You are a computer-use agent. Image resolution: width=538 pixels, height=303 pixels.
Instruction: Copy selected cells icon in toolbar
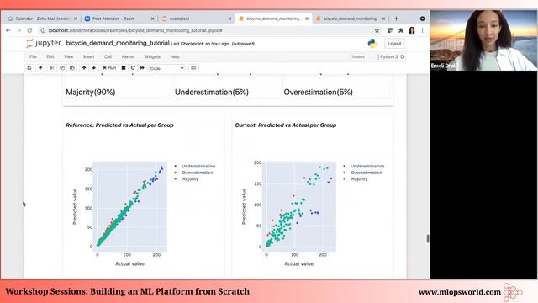point(62,68)
